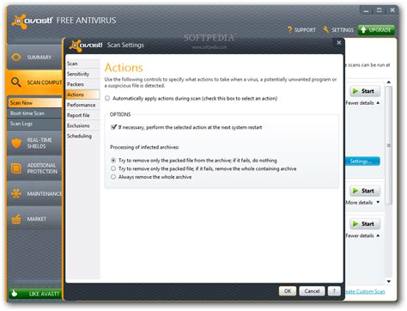This screenshot has height=311, width=407.
Task: Collapse first scan's Fewer details
Action: (362, 103)
